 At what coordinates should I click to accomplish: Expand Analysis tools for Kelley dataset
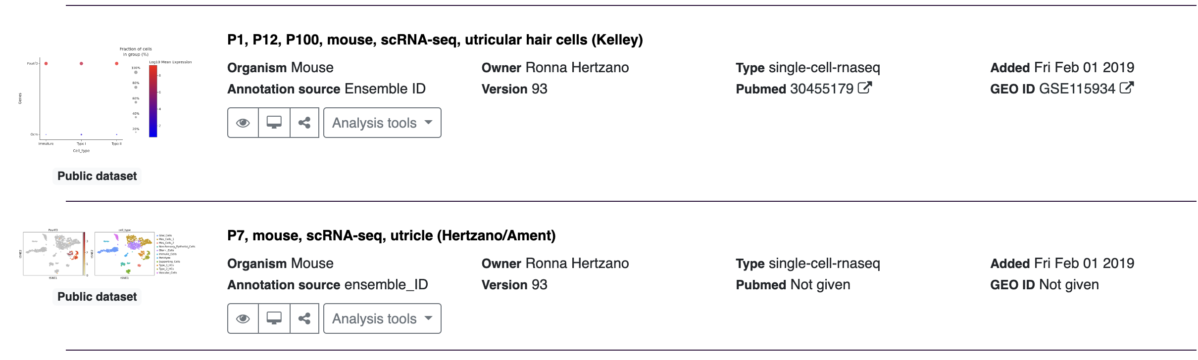coord(382,123)
